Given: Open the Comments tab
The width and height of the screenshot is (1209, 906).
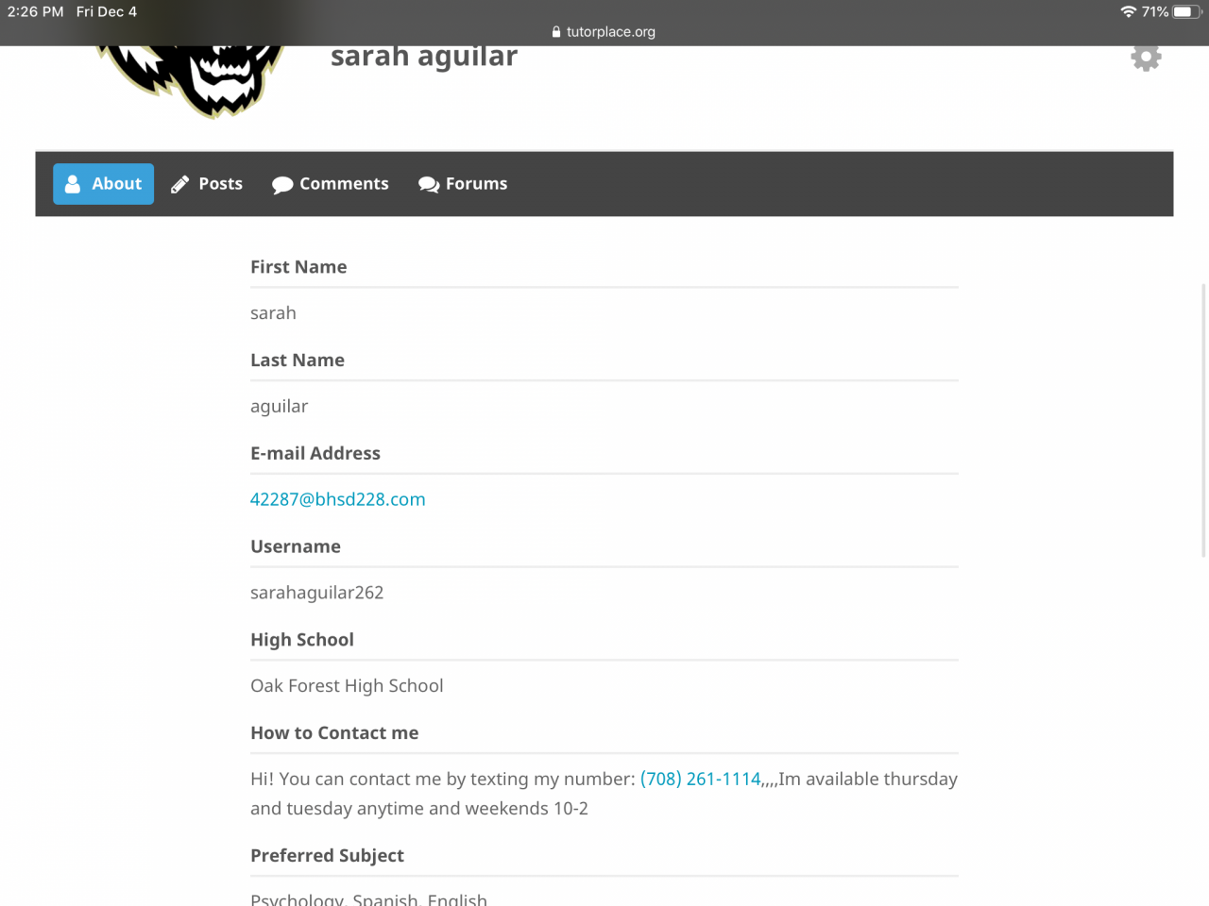Looking at the screenshot, I should [x=331, y=184].
